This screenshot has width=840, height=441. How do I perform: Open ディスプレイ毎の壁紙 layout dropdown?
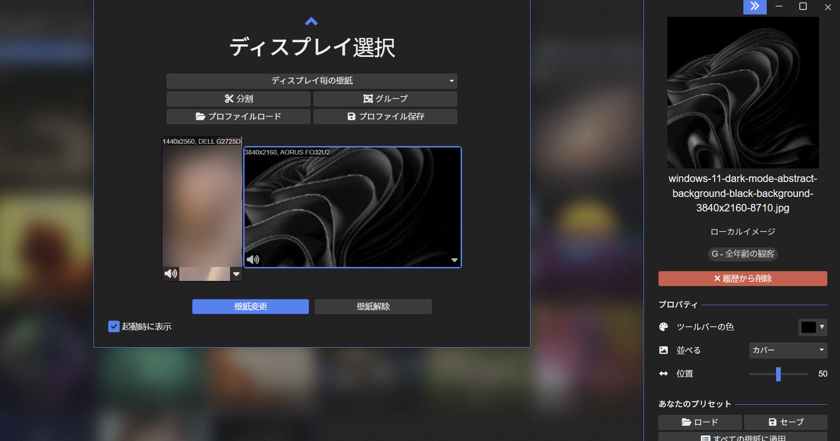pyautogui.click(x=312, y=81)
